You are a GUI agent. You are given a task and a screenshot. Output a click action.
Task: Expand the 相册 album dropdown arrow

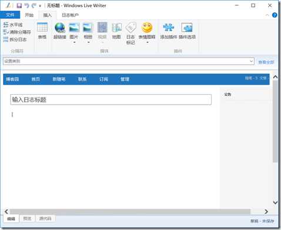[x=88, y=42]
